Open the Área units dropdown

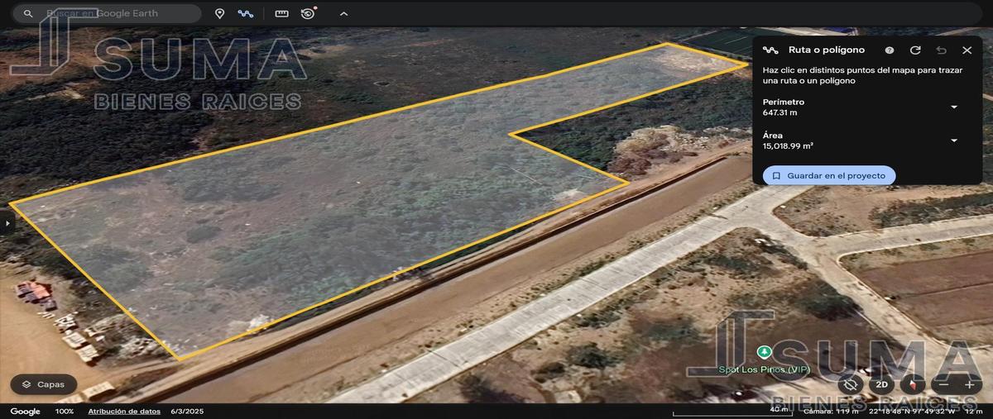click(954, 140)
